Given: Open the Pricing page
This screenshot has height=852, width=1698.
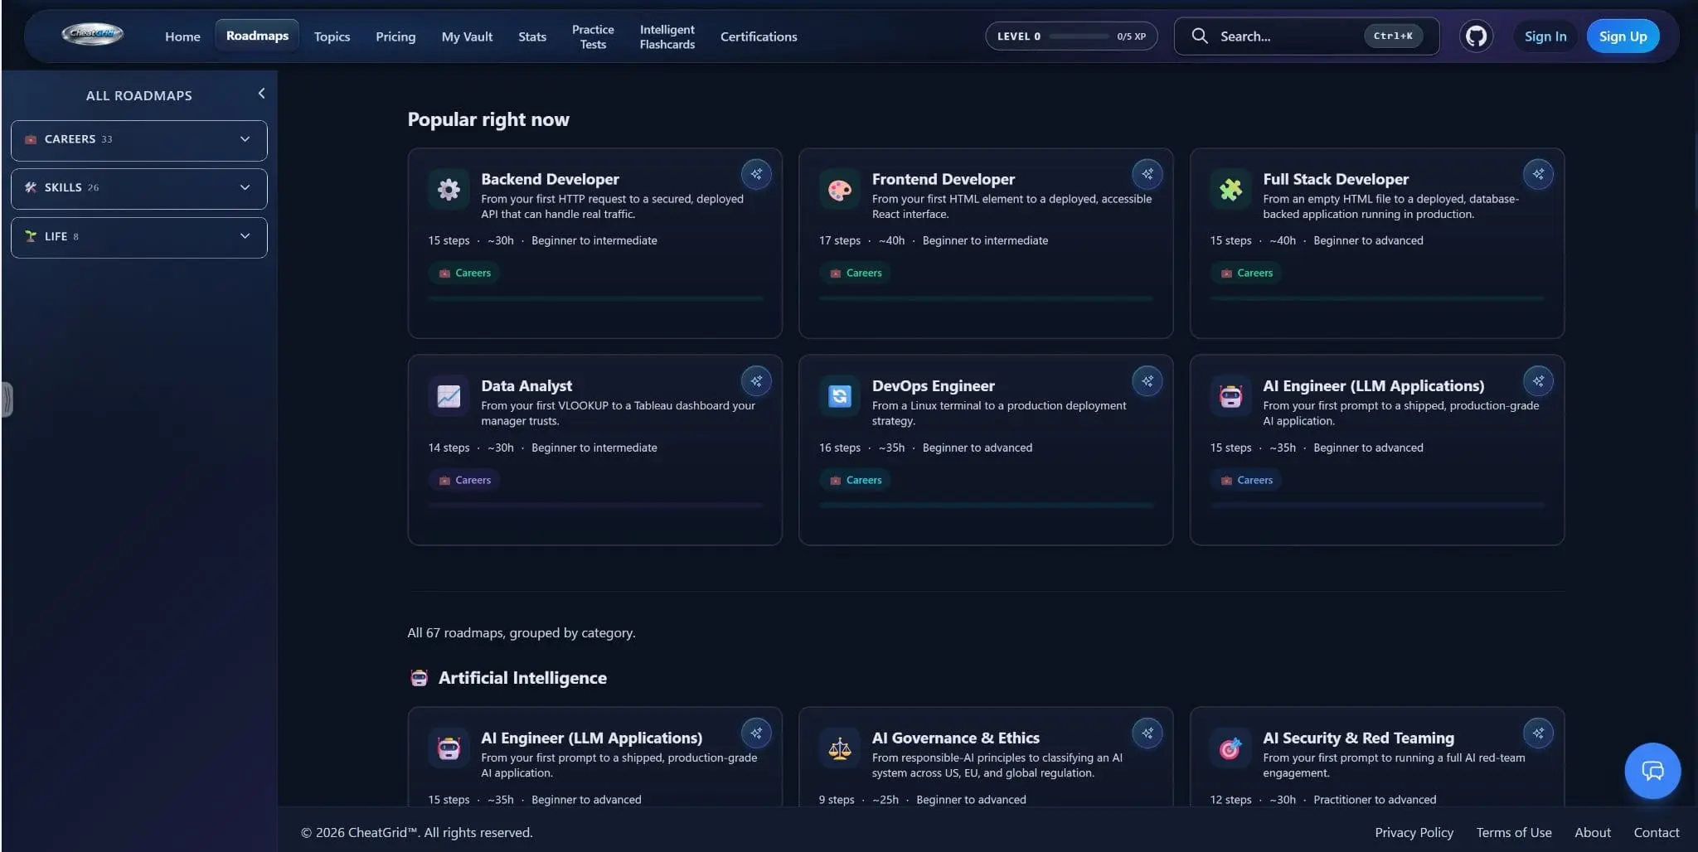Looking at the screenshot, I should (x=395, y=36).
